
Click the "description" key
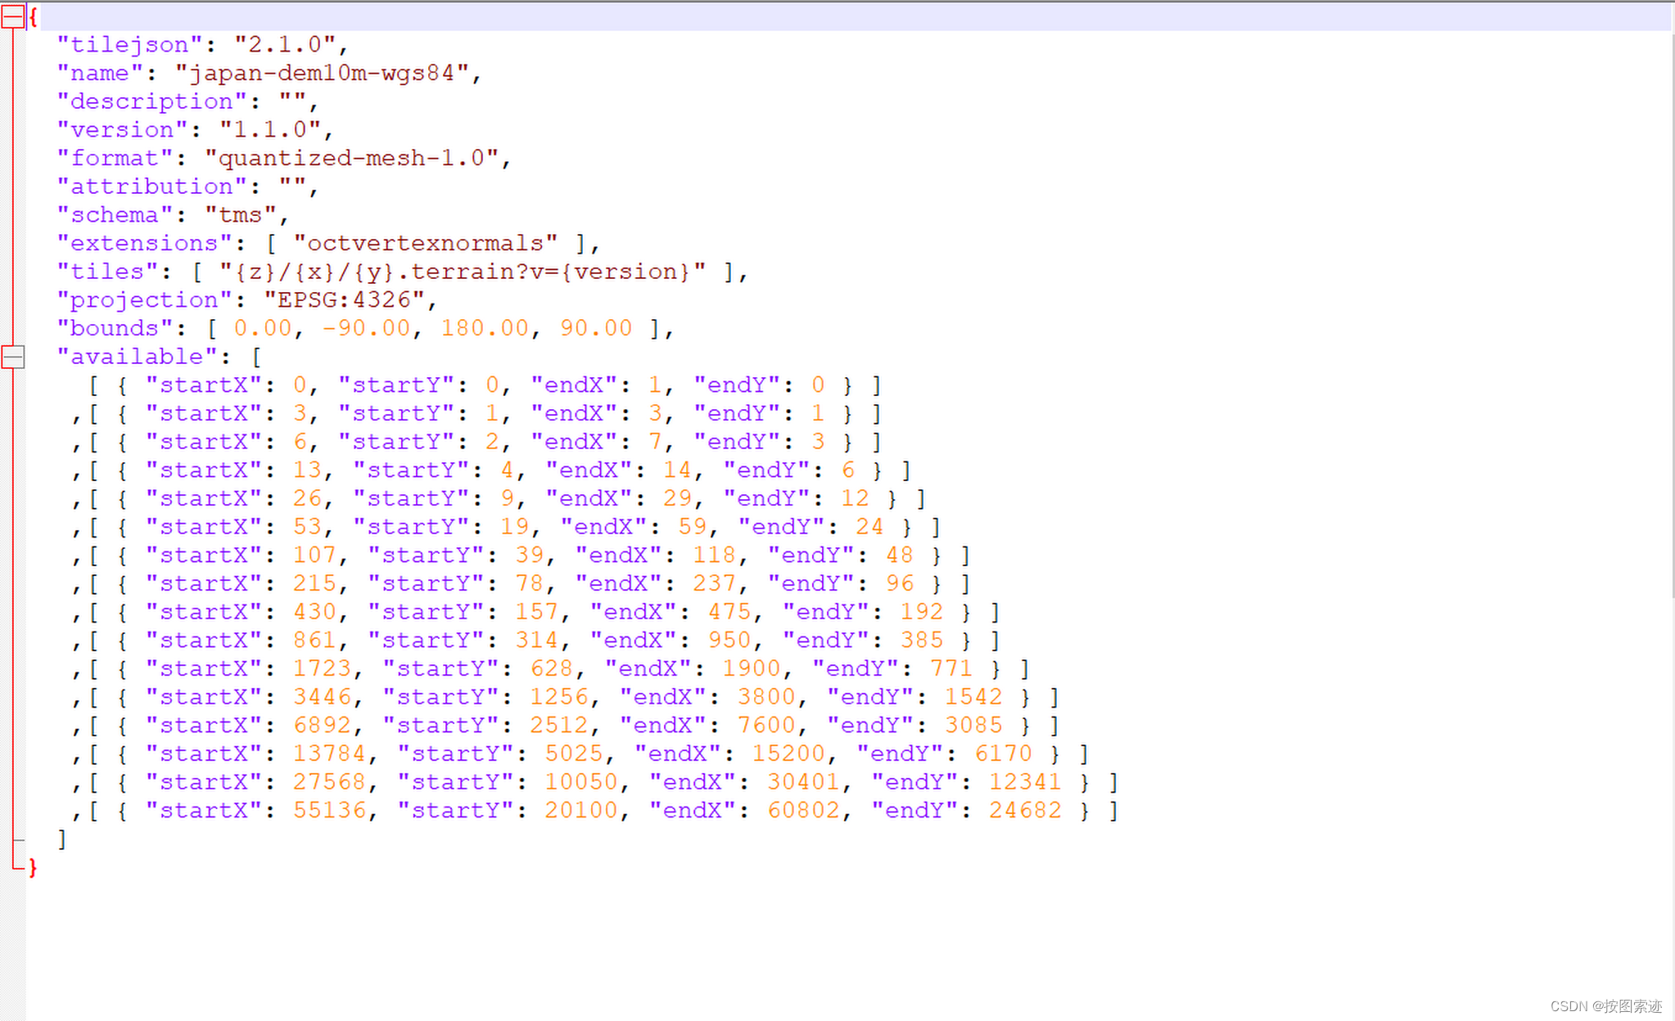pos(151,101)
